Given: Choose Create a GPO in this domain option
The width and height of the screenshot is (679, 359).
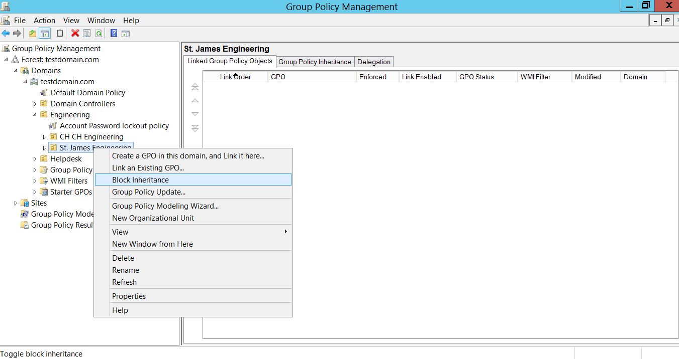Looking at the screenshot, I should pyautogui.click(x=193, y=156).
